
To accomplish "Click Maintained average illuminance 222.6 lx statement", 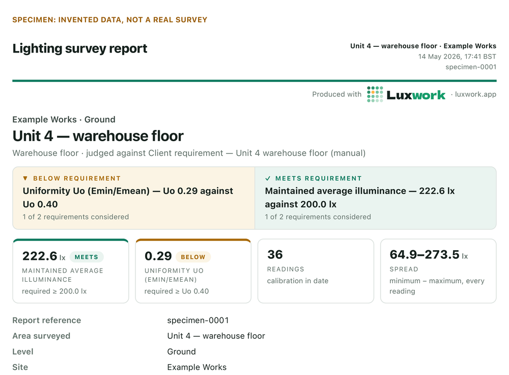I will click(360, 198).
